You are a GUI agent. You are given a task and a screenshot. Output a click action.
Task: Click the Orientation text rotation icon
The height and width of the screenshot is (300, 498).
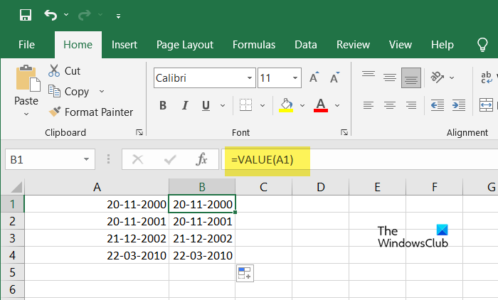pos(437,77)
